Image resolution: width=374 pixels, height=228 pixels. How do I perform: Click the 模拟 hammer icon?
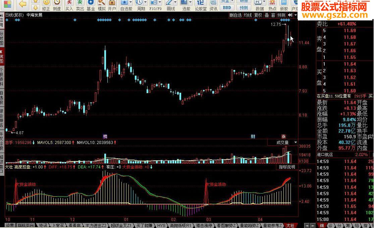pyautogui.click(x=102, y=5)
